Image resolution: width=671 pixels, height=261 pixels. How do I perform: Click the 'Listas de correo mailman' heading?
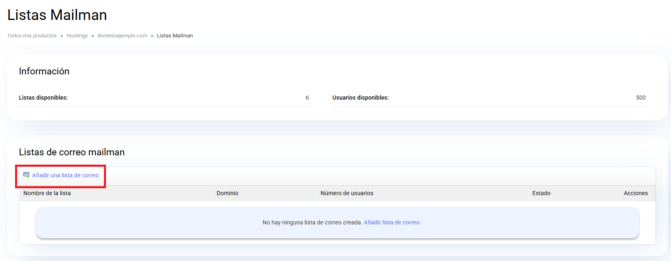coord(72,152)
